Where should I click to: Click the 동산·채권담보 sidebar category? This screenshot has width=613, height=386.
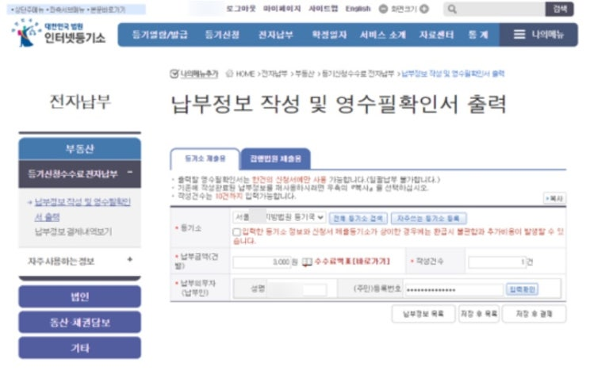point(80,323)
